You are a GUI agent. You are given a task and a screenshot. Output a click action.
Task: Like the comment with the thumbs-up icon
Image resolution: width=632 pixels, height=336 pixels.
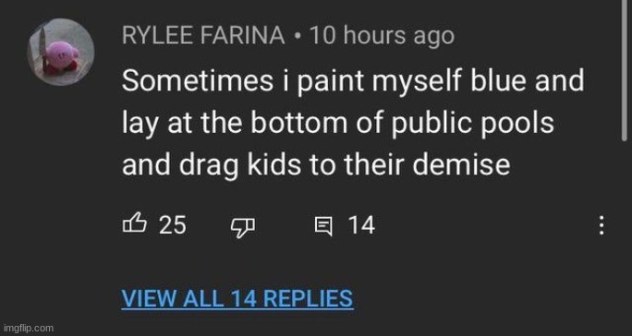[x=134, y=222]
